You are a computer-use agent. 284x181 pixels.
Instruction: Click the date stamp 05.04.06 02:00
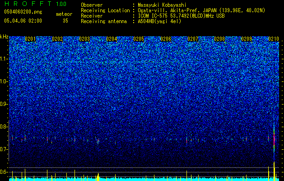tap(23, 21)
